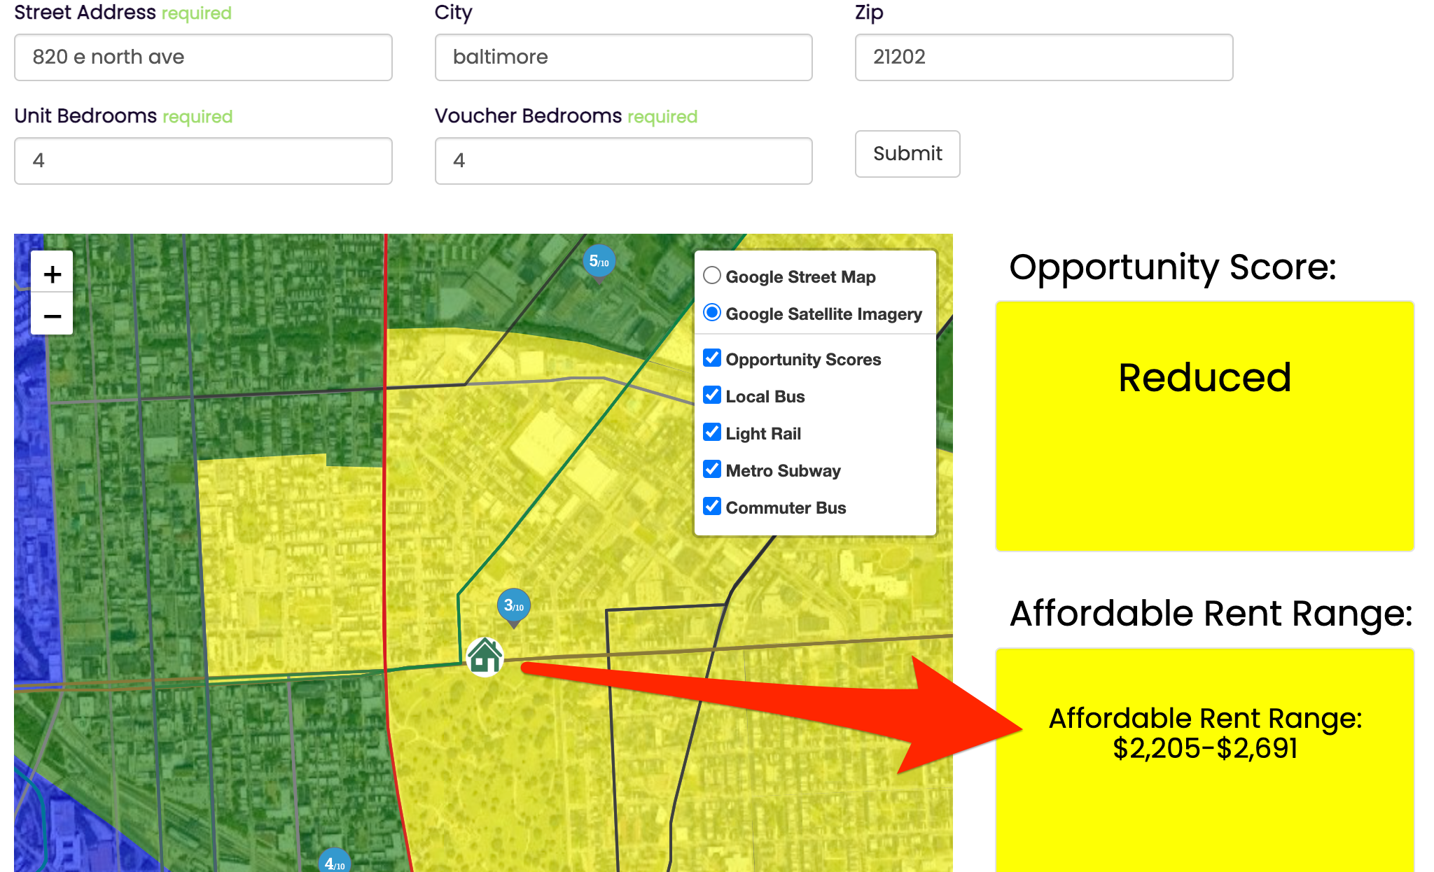Click the 4/10 score map pin
Screen dimensions: 1434x872
(x=335, y=863)
